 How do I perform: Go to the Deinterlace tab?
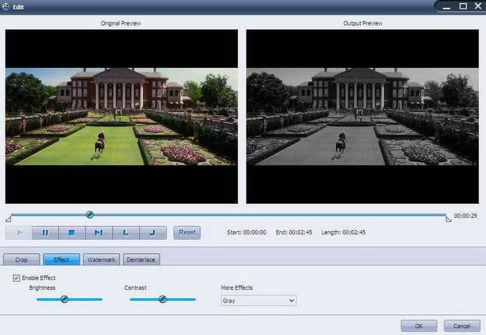(142, 259)
